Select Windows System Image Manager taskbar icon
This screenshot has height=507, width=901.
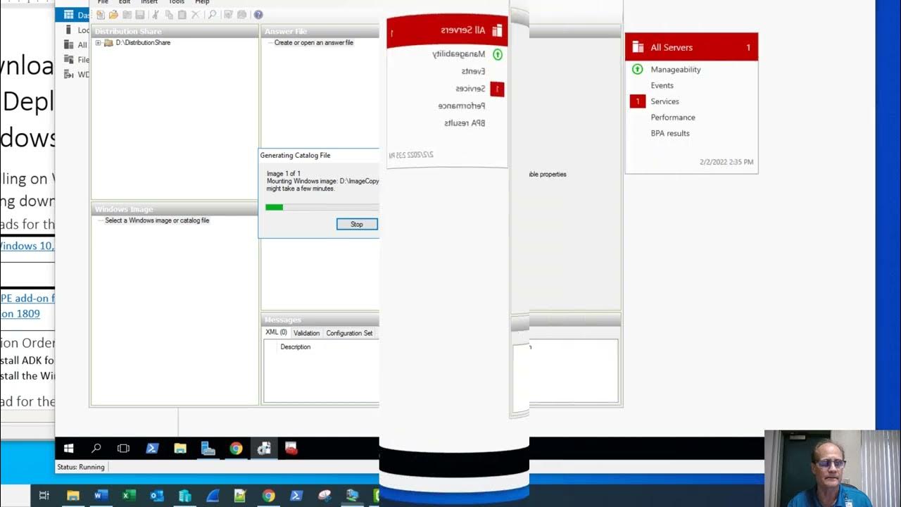click(x=264, y=449)
